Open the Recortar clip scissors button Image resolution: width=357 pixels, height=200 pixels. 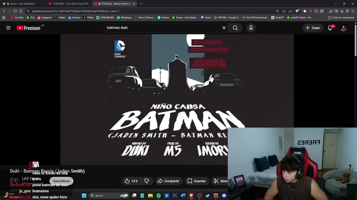(220, 181)
